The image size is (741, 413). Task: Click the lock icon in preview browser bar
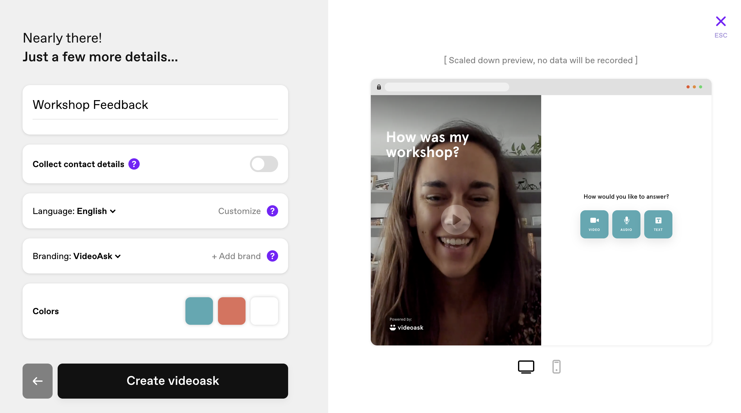click(379, 87)
